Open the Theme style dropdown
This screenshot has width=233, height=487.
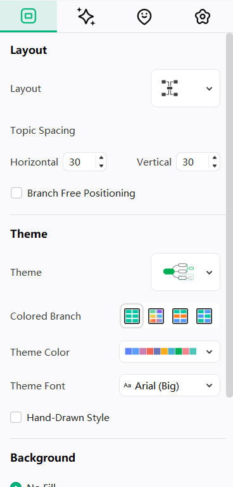pyautogui.click(x=186, y=272)
